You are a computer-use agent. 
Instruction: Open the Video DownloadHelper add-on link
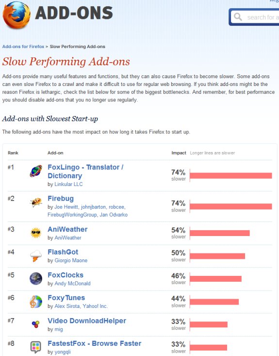coord(87,321)
